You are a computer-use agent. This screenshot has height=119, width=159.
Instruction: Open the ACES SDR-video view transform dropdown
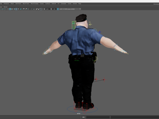(x=70, y=9)
